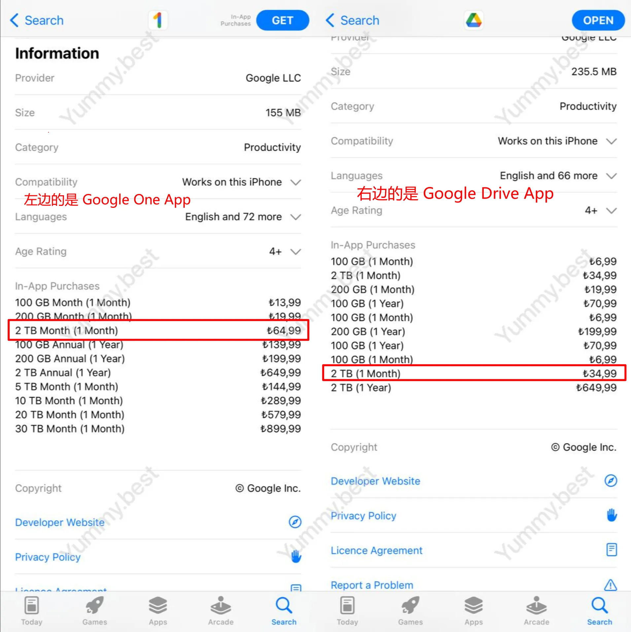Open Licence Agreement document icon on right

pyautogui.click(x=612, y=550)
